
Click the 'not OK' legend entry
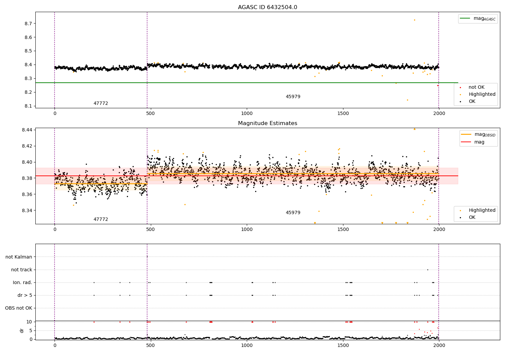pyautogui.click(x=476, y=87)
